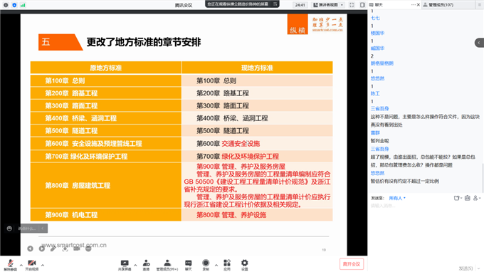Click the emoji face icon on overlay bar

[9, 229]
